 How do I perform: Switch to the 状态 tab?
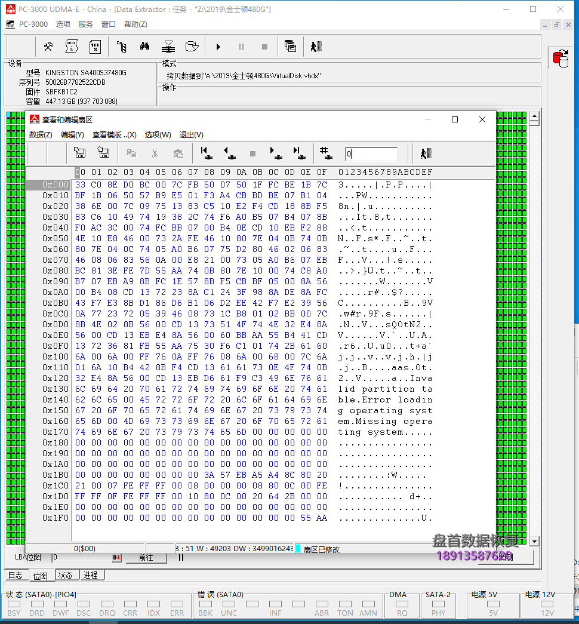click(66, 575)
